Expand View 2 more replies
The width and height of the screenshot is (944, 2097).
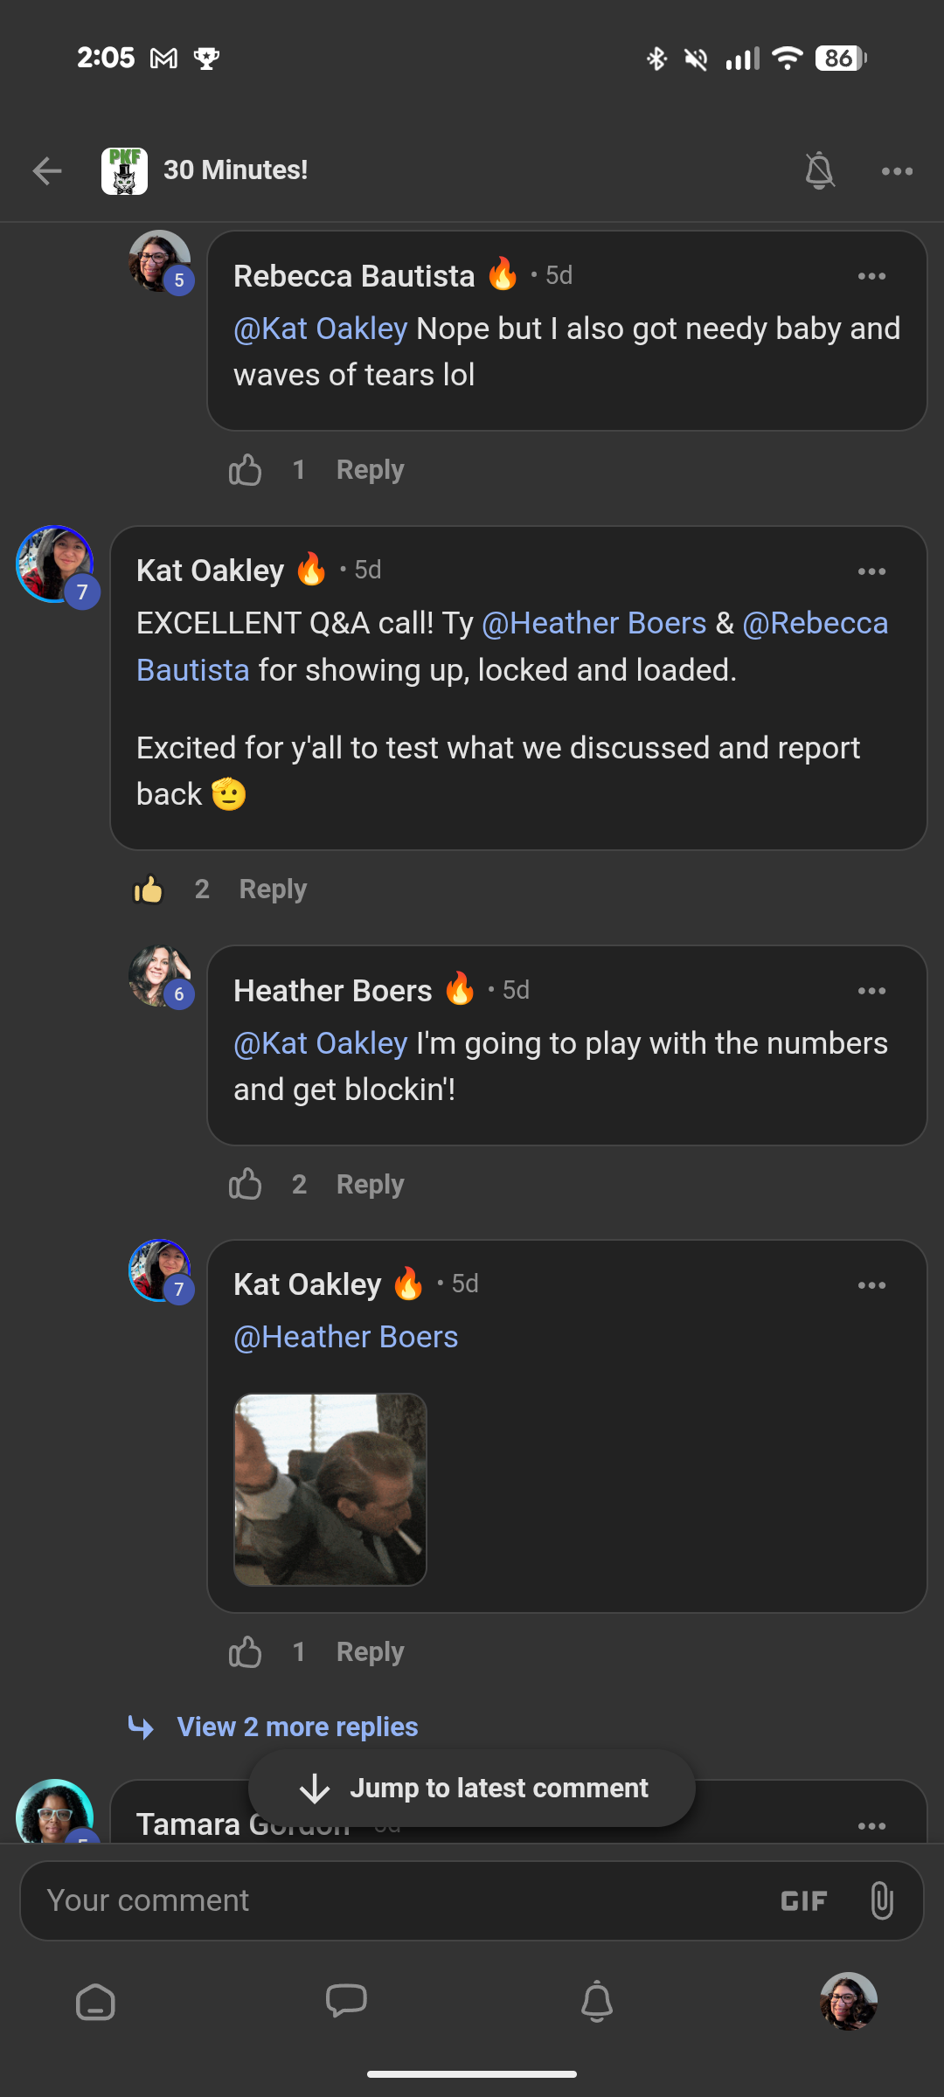point(297,1727)
